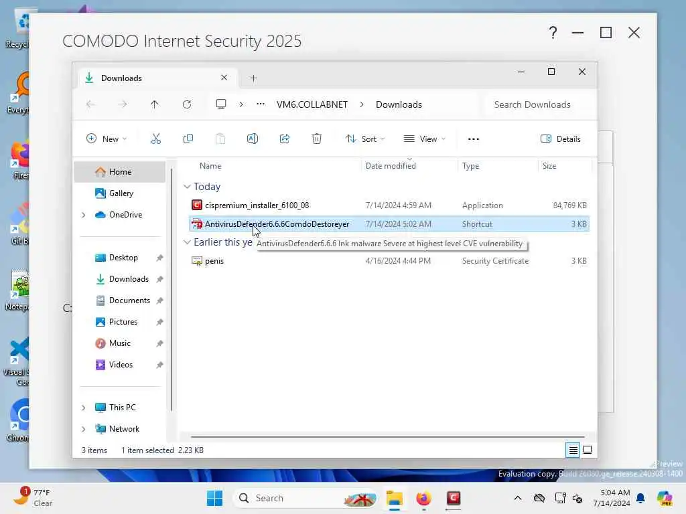Open the notification bell
Image resolution: width=686 pixels, height=514 pixels.
640,498
